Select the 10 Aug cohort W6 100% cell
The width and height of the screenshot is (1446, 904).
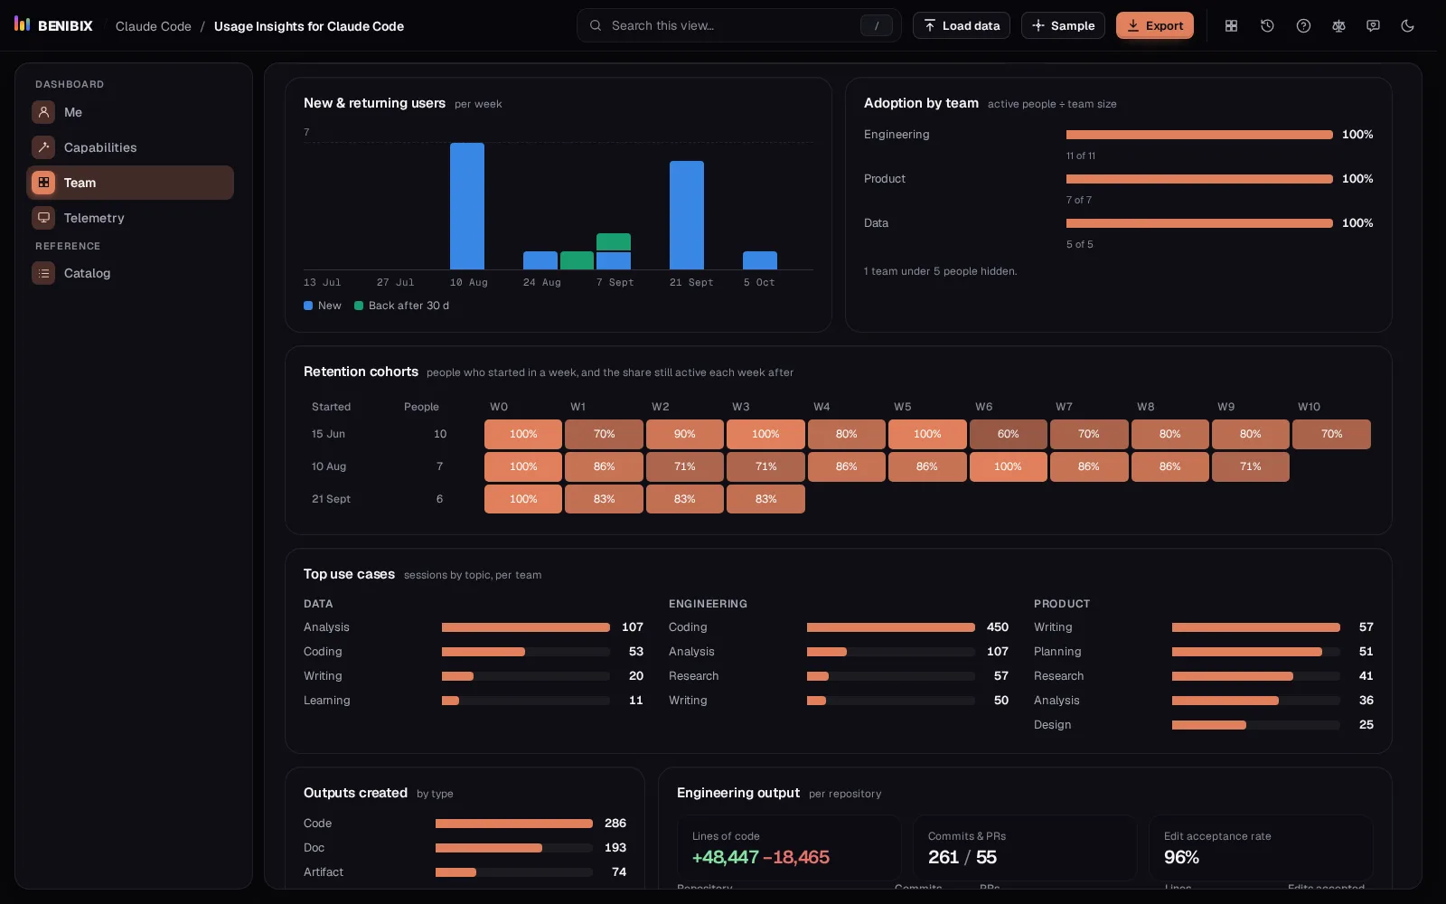(1008, 466)
